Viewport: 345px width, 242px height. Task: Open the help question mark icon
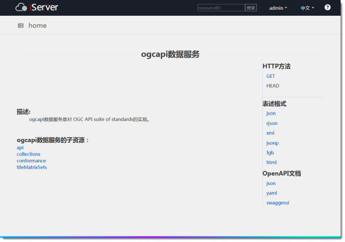click(x=327, y=7)
